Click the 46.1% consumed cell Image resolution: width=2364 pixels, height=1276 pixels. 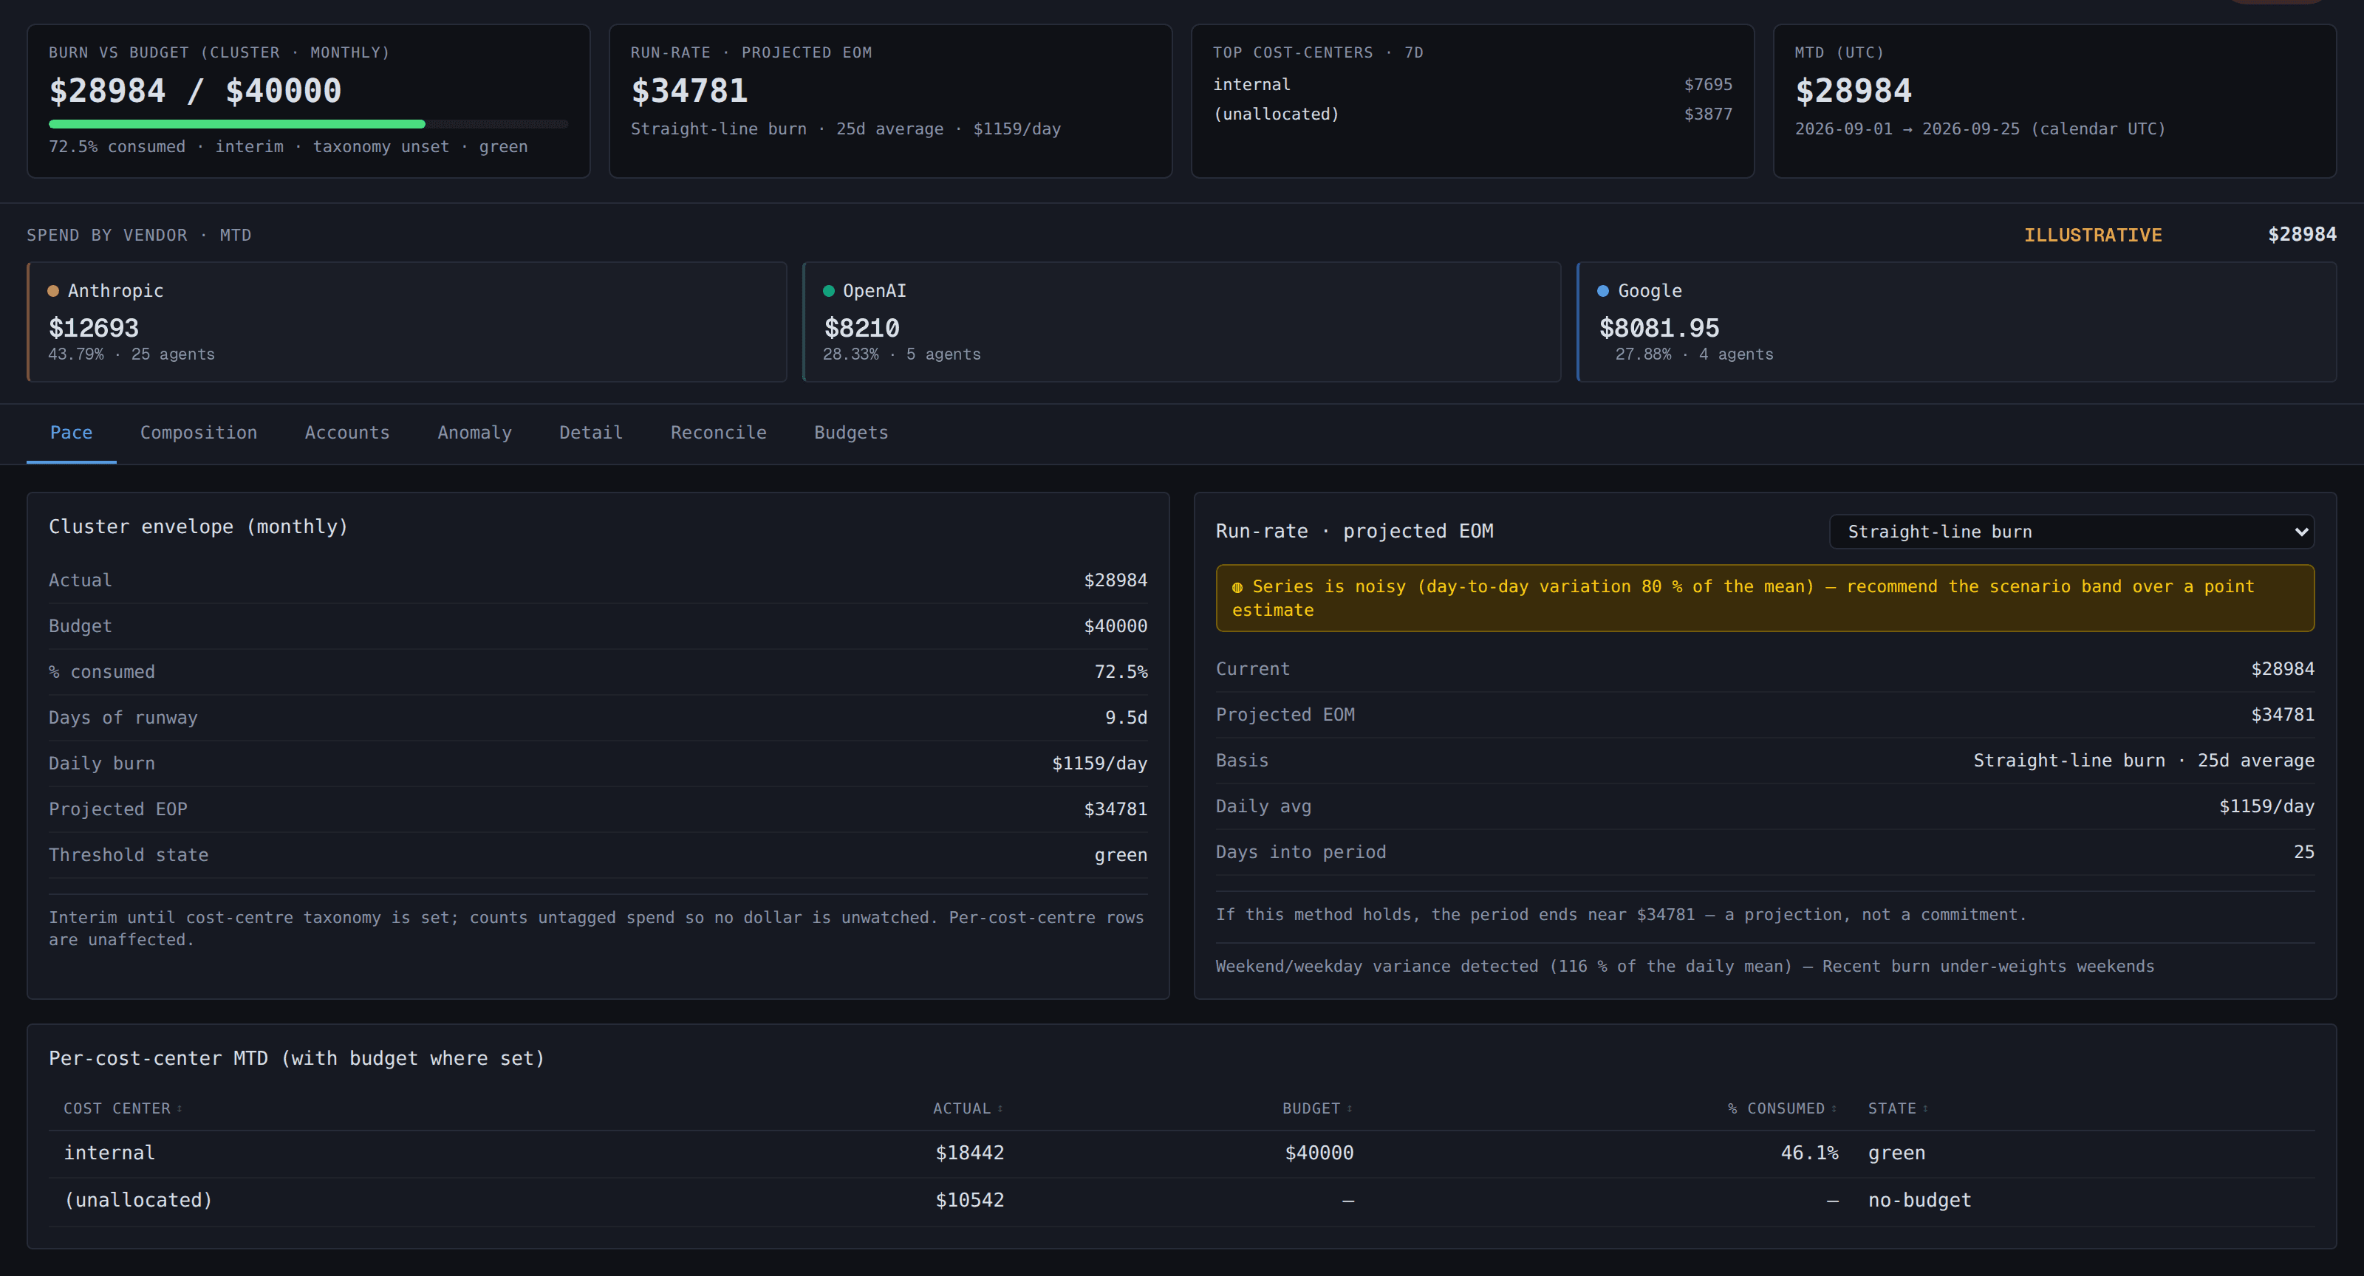(x=1810, y=1153)
